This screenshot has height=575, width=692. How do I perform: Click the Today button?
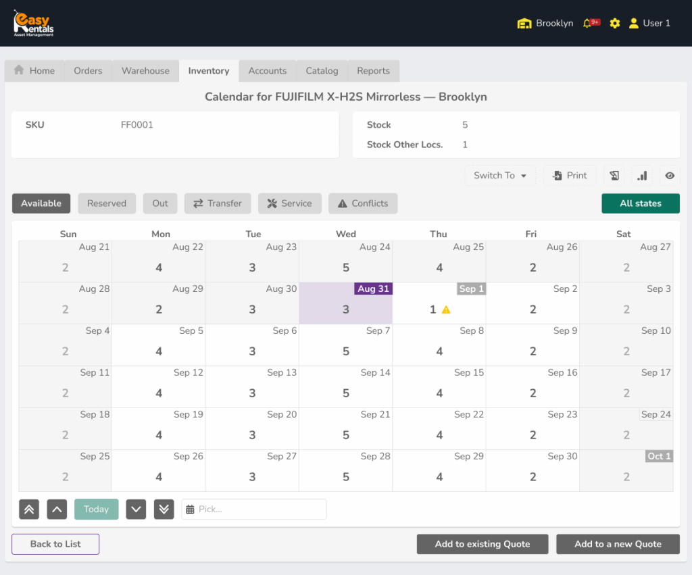96,509
